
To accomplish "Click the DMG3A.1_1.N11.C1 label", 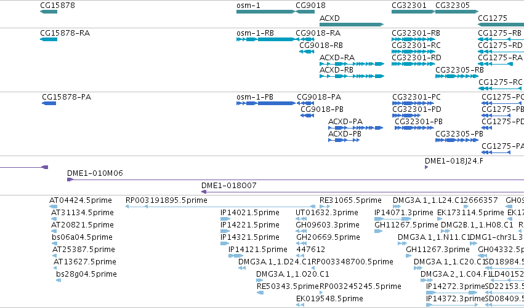I will pos(433,237).
